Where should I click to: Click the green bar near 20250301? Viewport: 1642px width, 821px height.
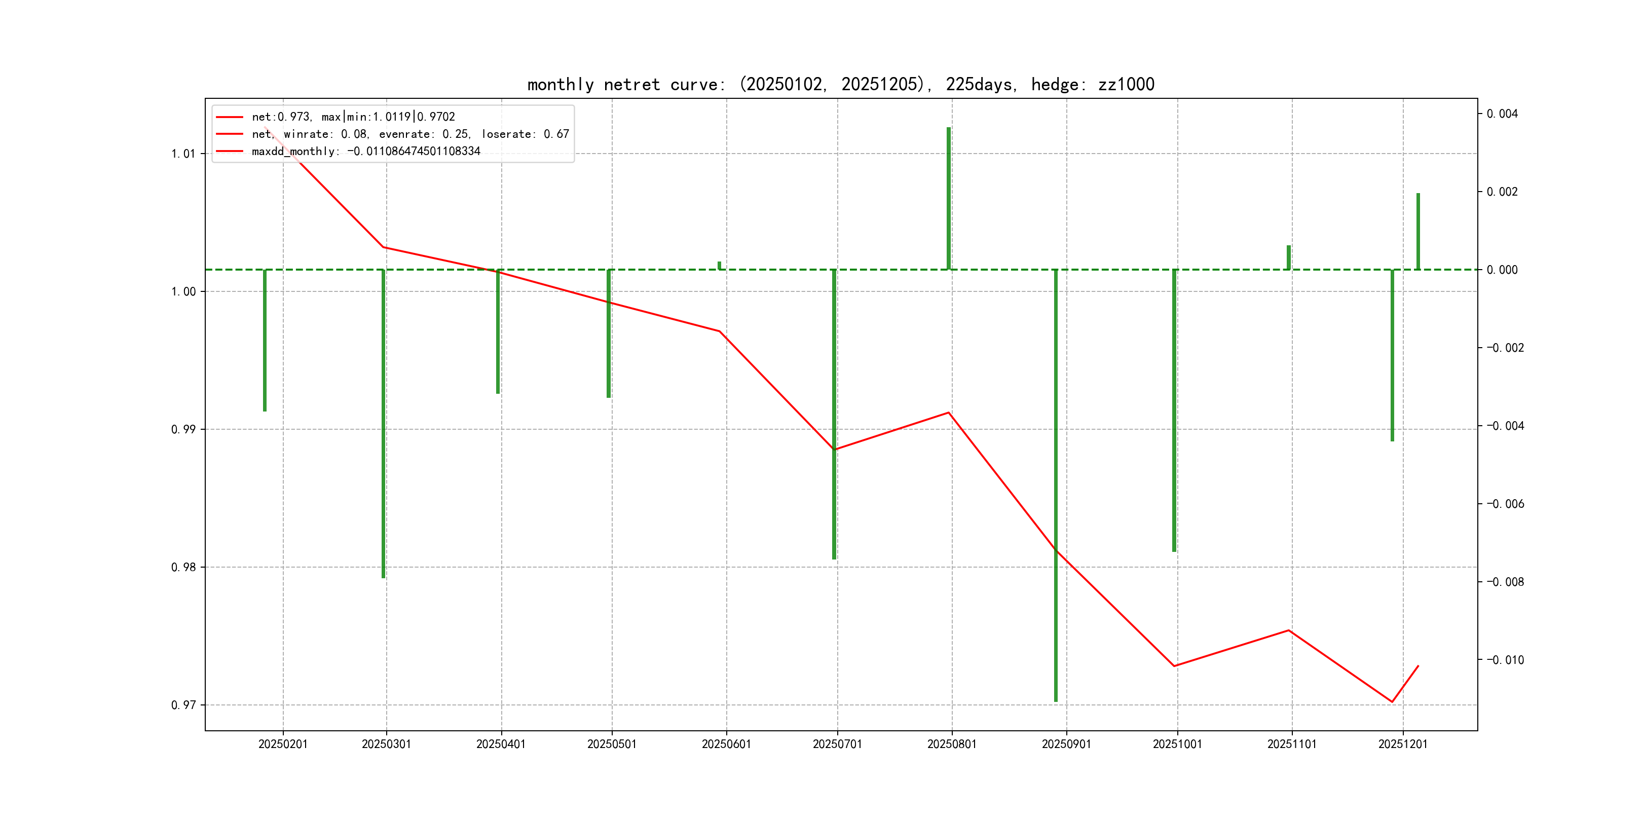pyautogui.click(x=383, y=424)
